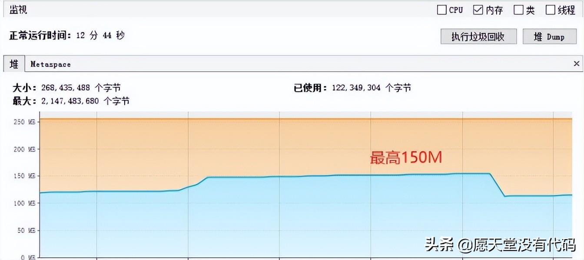This screenshot has width=584, height=260.
Task: Click the 250 MB y-axis label
Action: tap(25, 122)
